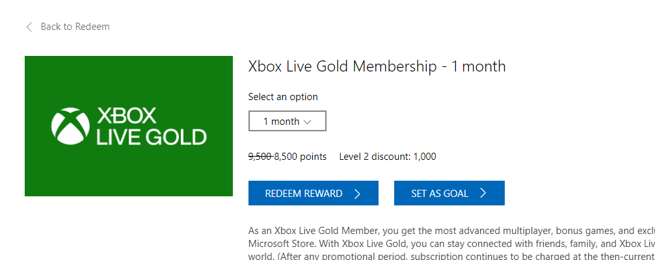
Task: Click the Select an option label
Action: click(x=283, y=97)
